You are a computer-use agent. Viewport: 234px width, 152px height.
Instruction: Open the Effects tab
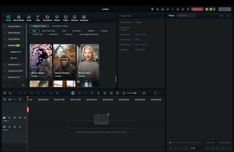(x=57, y=18)
